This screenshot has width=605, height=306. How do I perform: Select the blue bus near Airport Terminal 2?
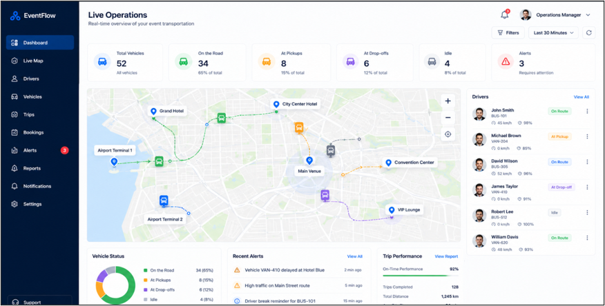(164, 201)
